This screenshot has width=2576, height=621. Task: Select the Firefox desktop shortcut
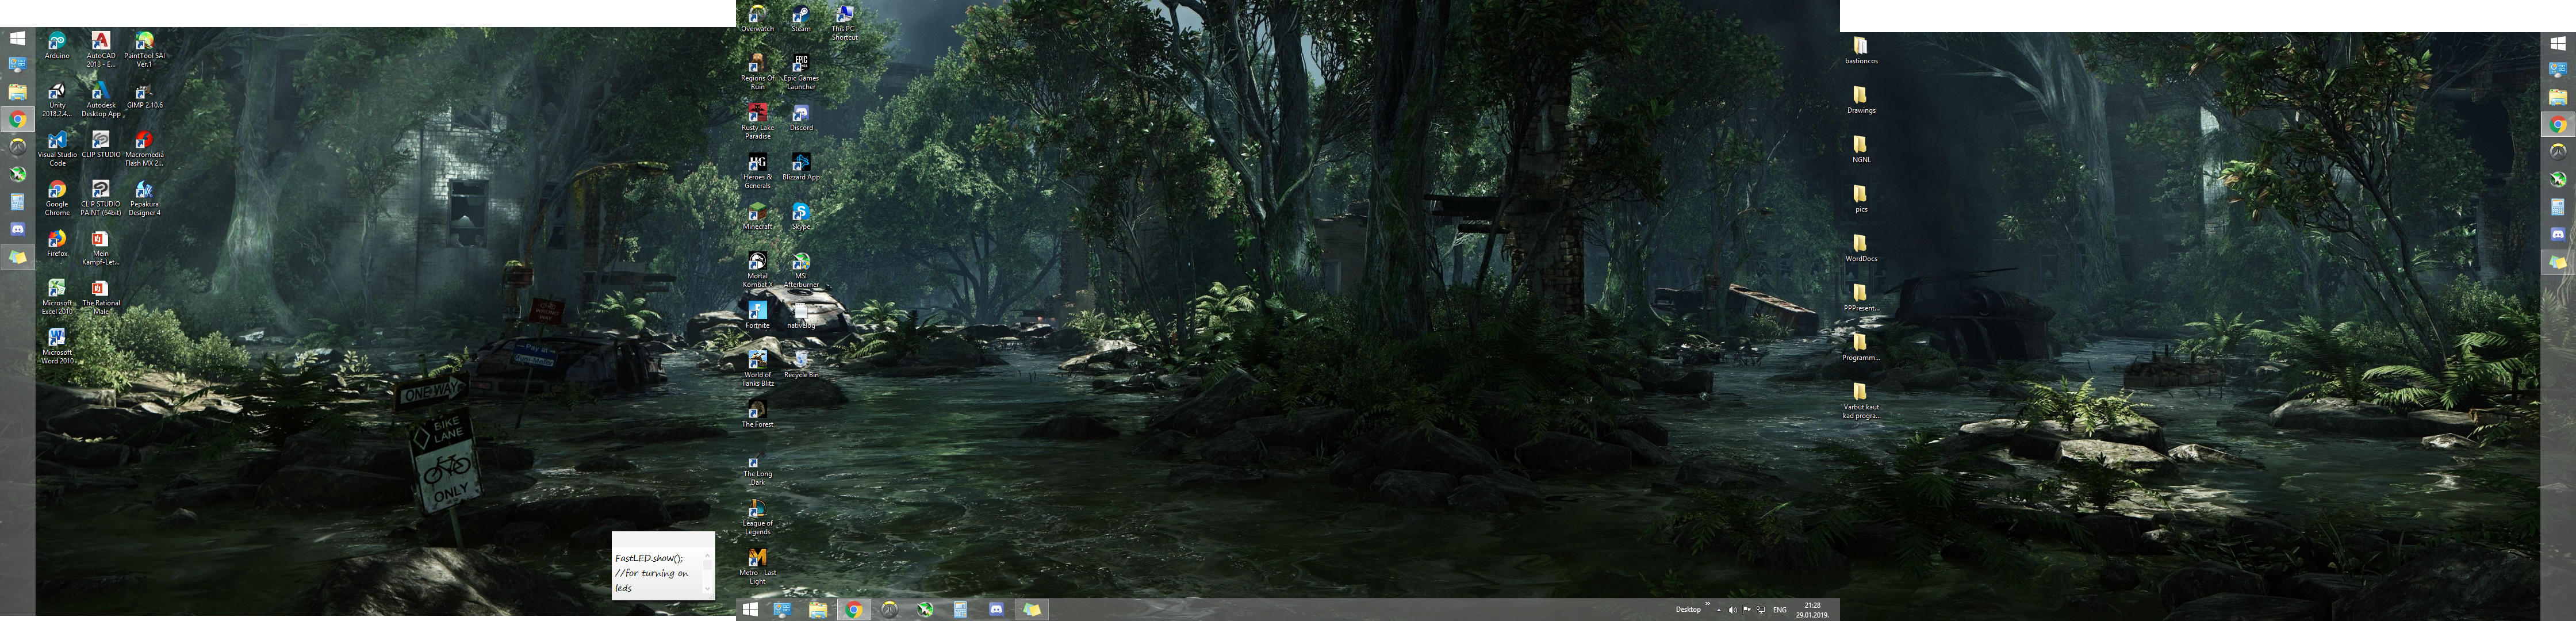pyautogui.click(x=57, y=243)
